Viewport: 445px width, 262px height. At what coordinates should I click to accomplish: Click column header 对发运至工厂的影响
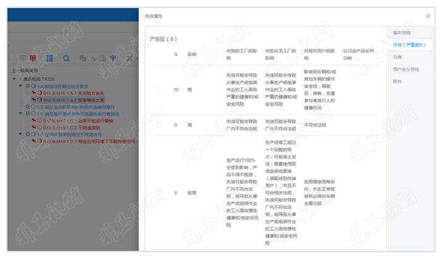tap(280, 54)
